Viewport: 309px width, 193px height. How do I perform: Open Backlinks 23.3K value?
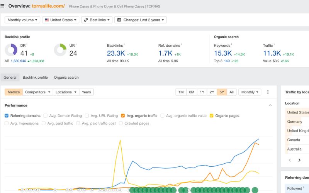point(116,53)
